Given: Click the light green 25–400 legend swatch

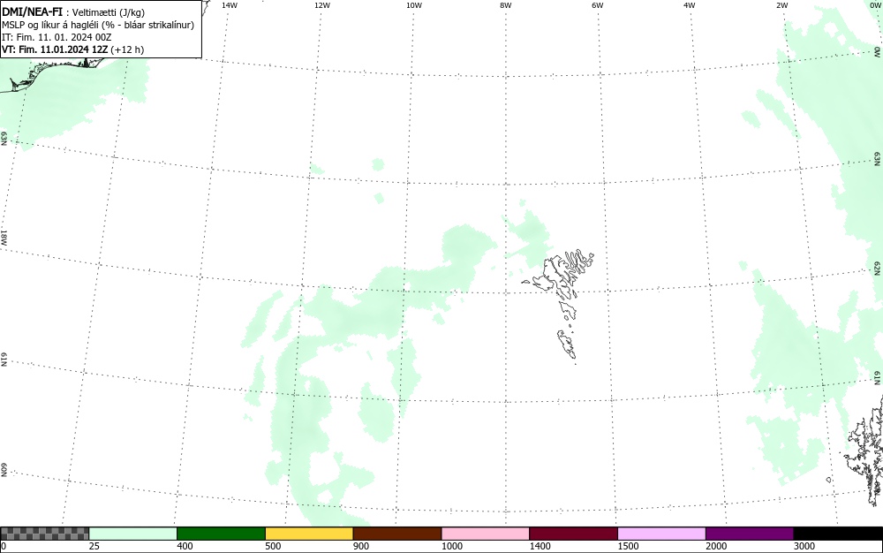Looking at the screenshot, I should coord(133,534).
